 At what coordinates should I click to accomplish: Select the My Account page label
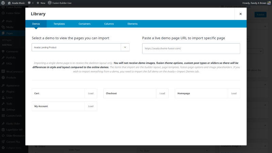click(41, 106)
